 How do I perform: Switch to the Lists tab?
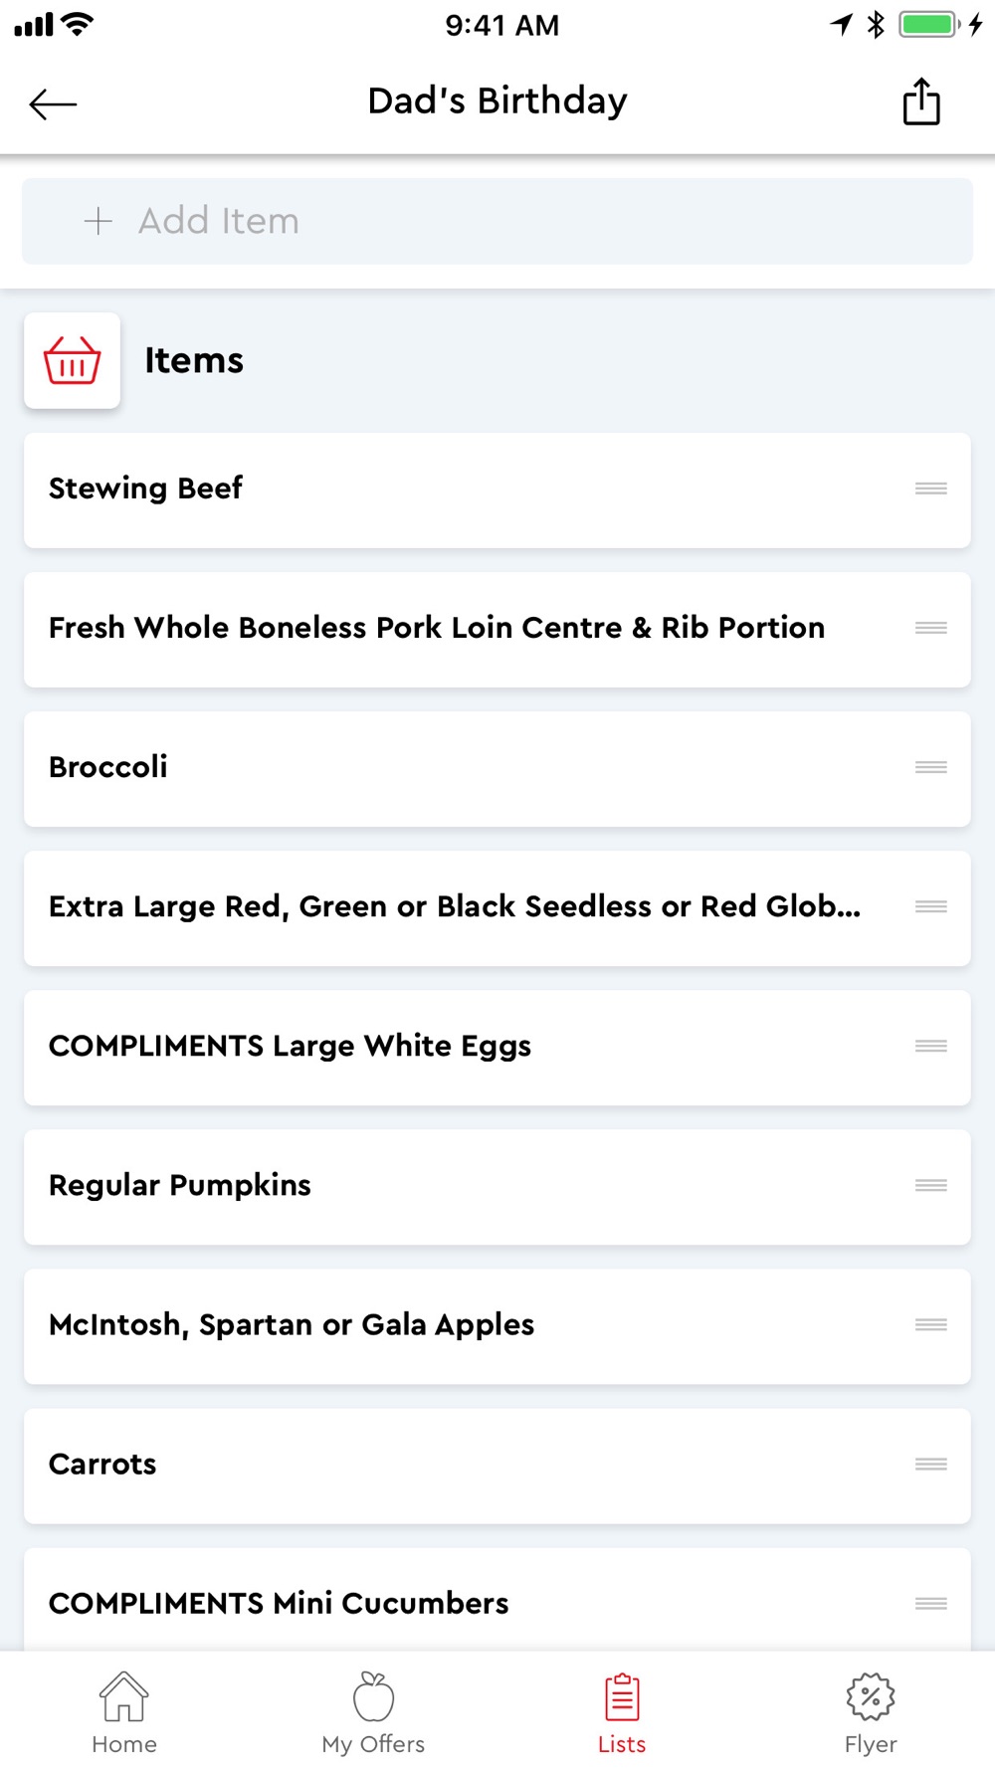[622, 1711]
